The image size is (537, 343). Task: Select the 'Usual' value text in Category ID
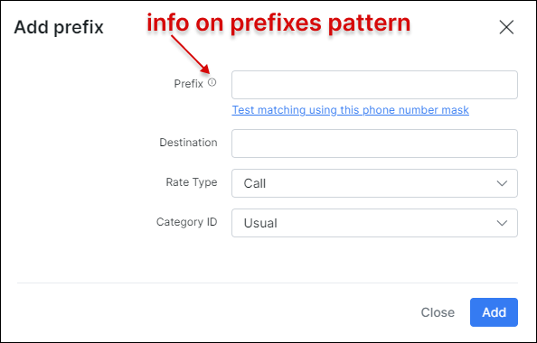(260, 223)
